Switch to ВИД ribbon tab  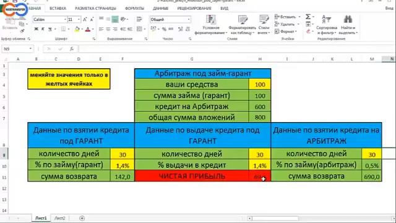point(224,8)
